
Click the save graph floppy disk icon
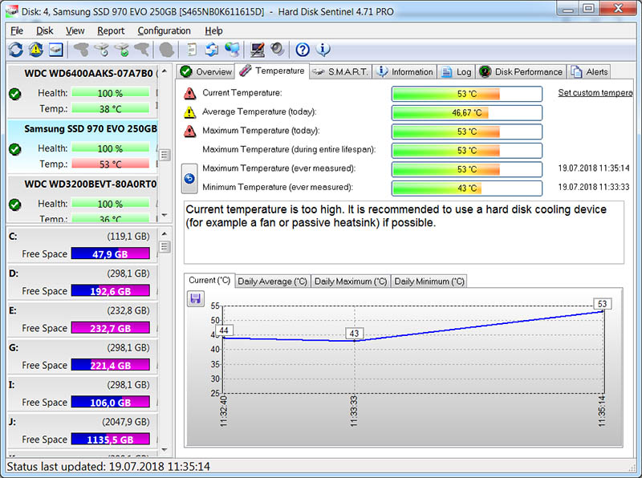coord(195,298)
